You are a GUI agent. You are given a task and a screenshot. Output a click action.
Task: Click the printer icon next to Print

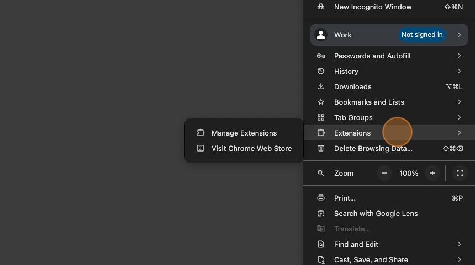click(321, 198)
